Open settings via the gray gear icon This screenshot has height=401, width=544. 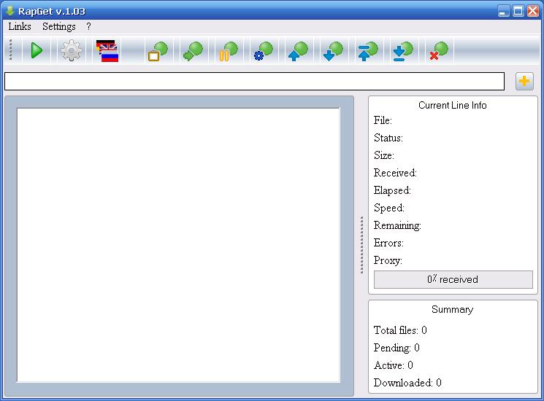tap(71, 51)
